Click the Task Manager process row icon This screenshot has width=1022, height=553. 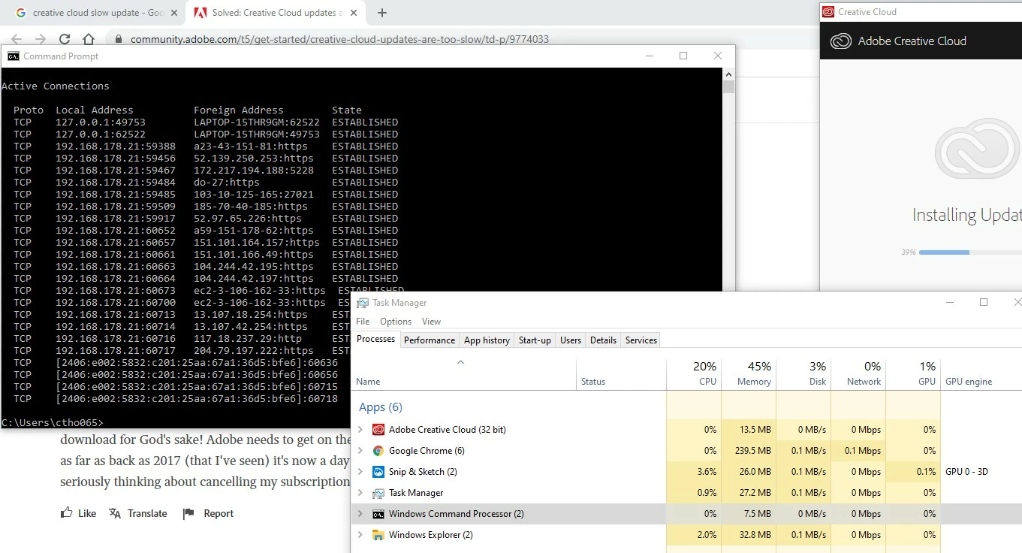point(378,493)
